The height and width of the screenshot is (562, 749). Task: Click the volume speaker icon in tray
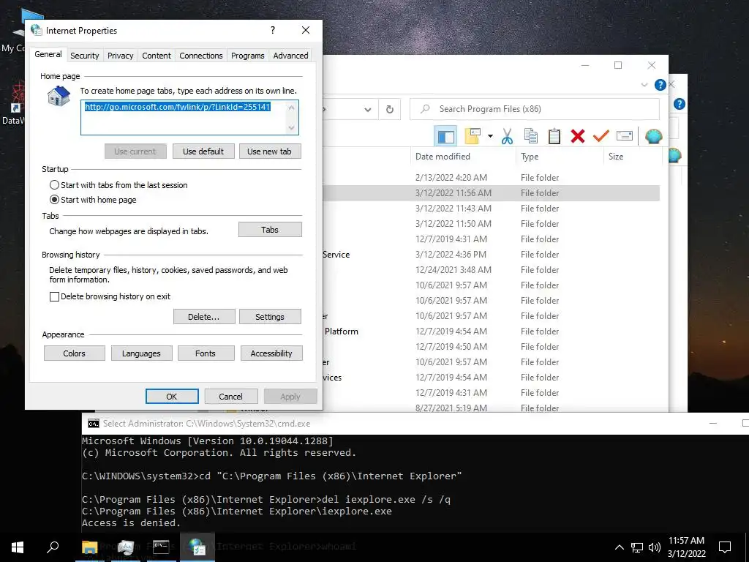655,547
